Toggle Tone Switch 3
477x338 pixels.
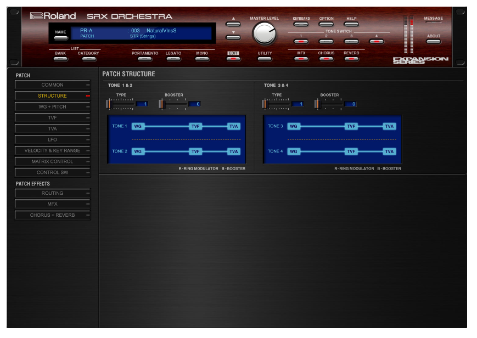pos(351,41)
